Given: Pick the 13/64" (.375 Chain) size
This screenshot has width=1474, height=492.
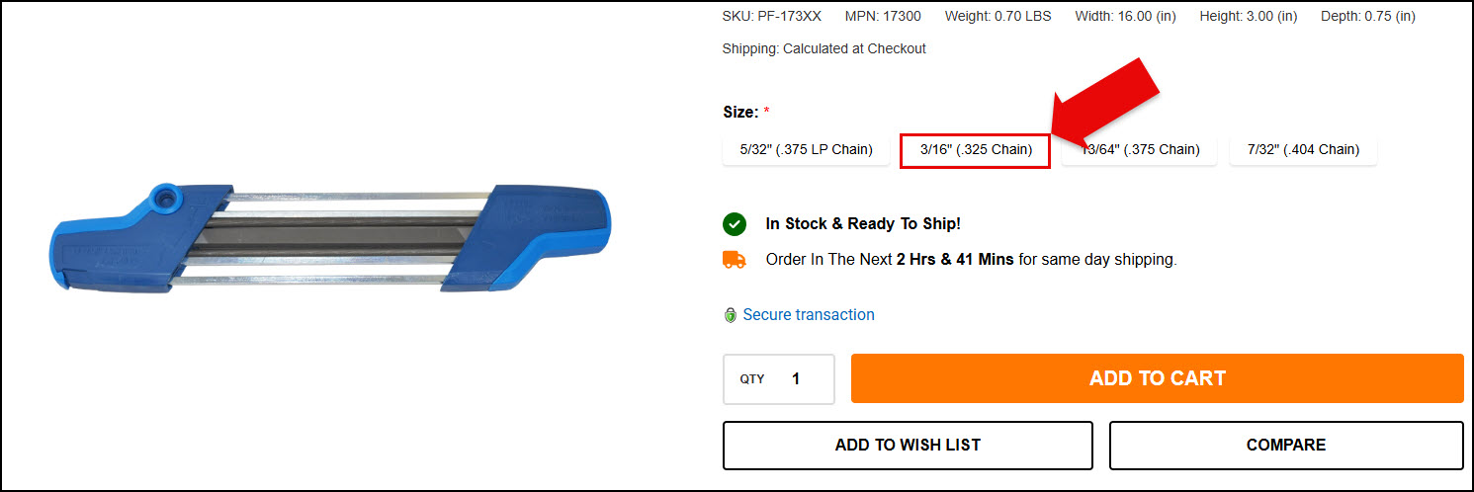Looking at the screenshot, I should [x=1140, y=150].
